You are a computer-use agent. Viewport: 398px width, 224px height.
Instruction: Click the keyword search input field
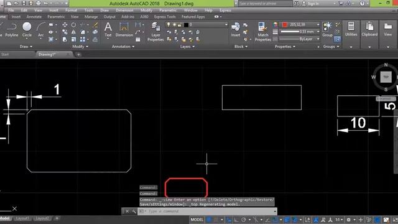(265, 4)
